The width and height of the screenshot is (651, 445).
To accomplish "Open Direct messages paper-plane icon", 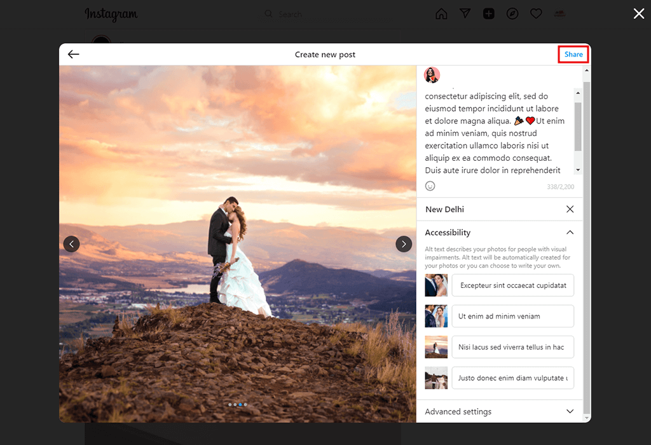I will coord(465,14).
